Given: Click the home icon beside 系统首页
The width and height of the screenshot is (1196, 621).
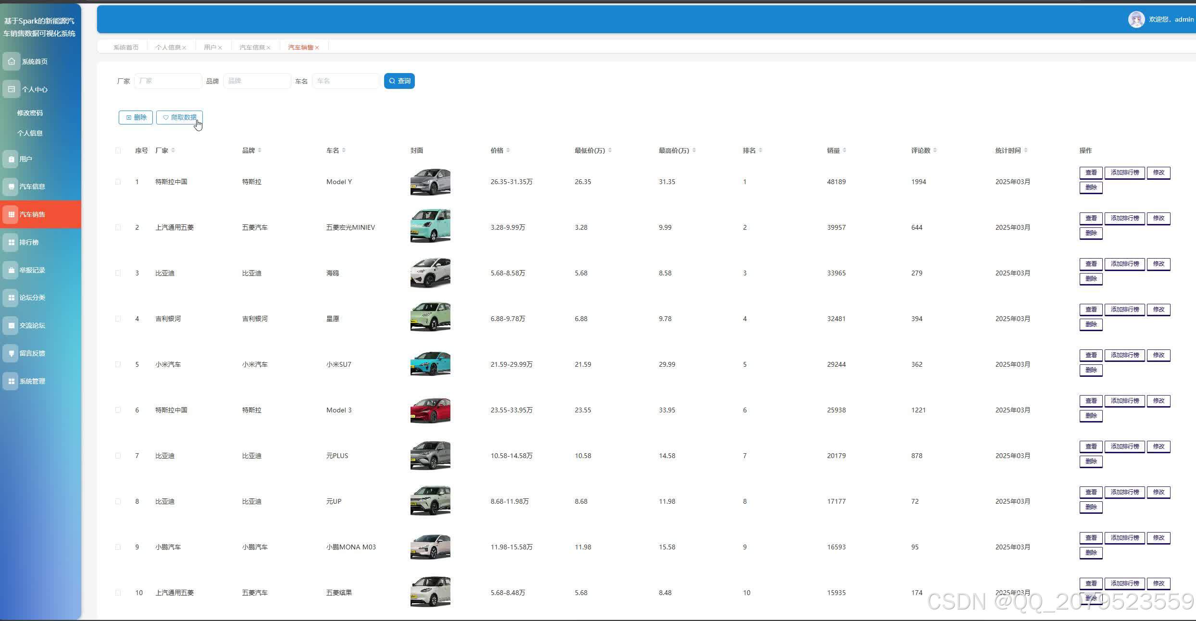Looking at the screenshot, I should [12, 62].
